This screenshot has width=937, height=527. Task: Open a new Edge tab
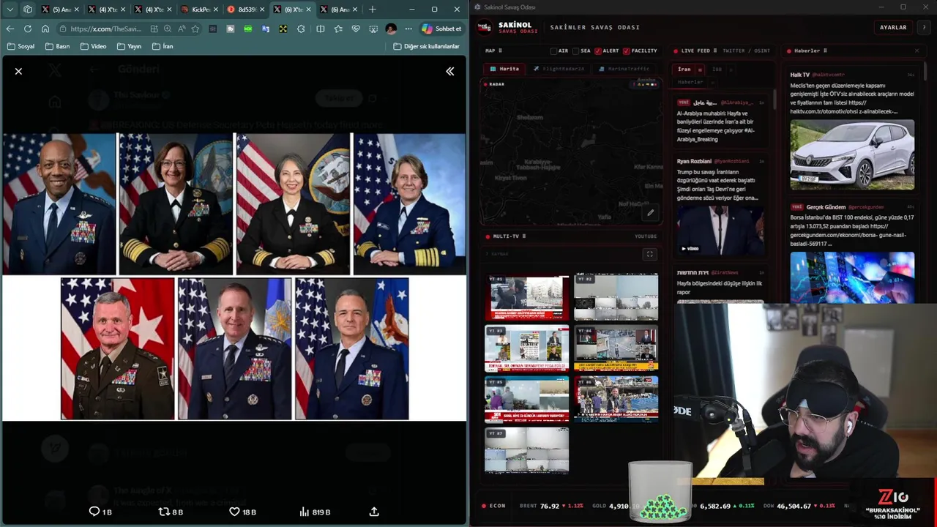click(x=372, y=10)
